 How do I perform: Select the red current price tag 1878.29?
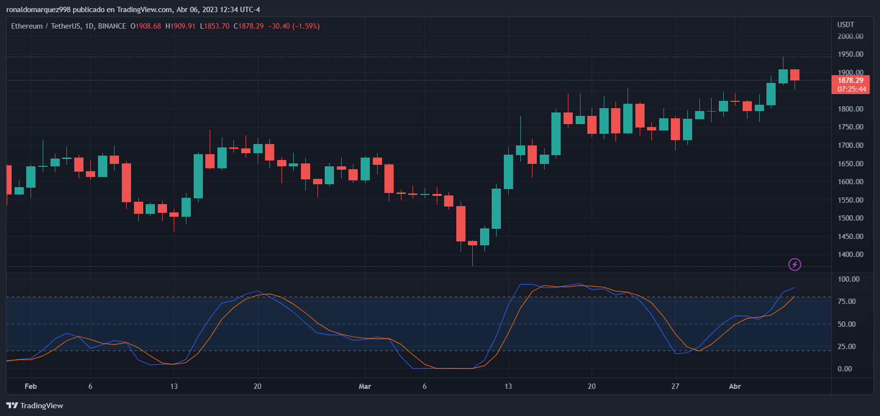pyautogui.click(x=850, y=80)
